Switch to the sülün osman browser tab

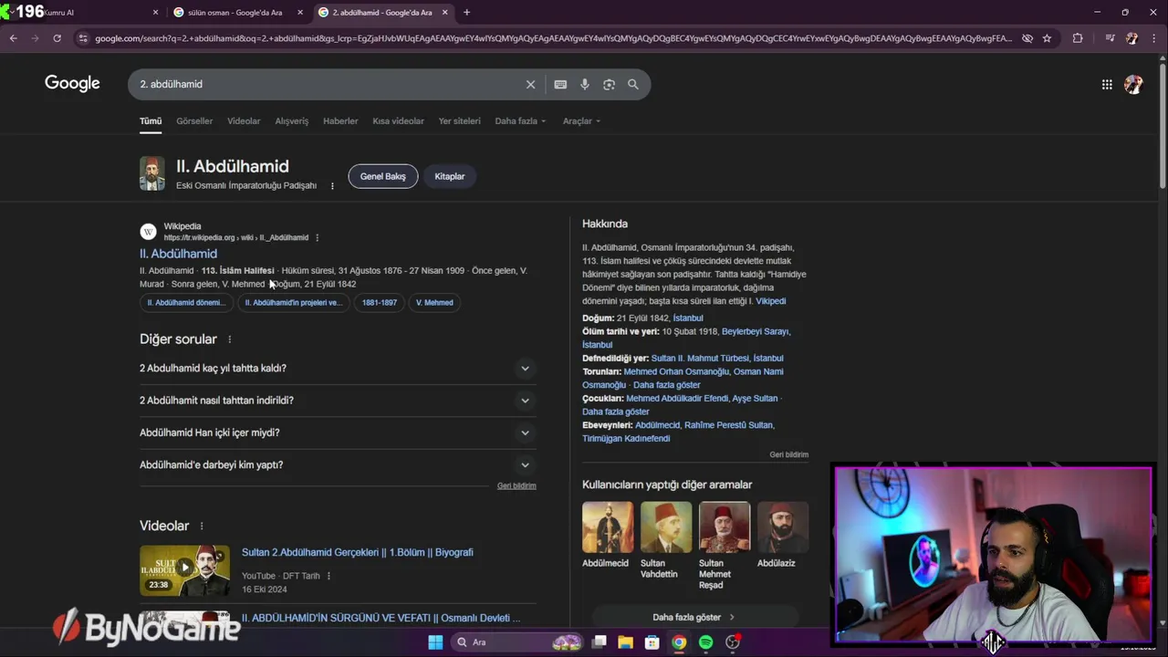pos(237,13)
